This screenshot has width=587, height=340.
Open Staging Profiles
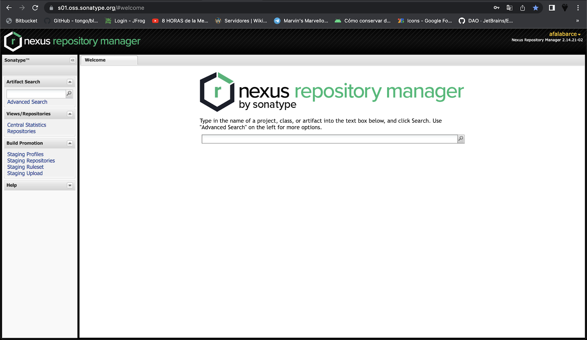click(x=25, y=154)
